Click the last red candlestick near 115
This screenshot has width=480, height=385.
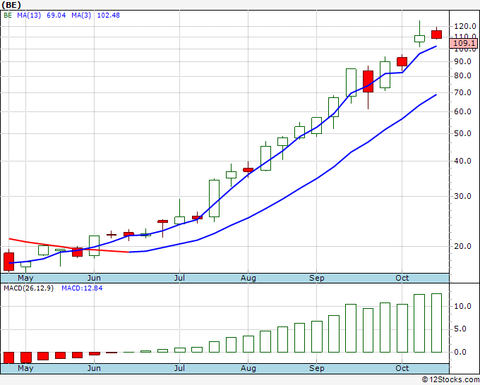(436, 35)
